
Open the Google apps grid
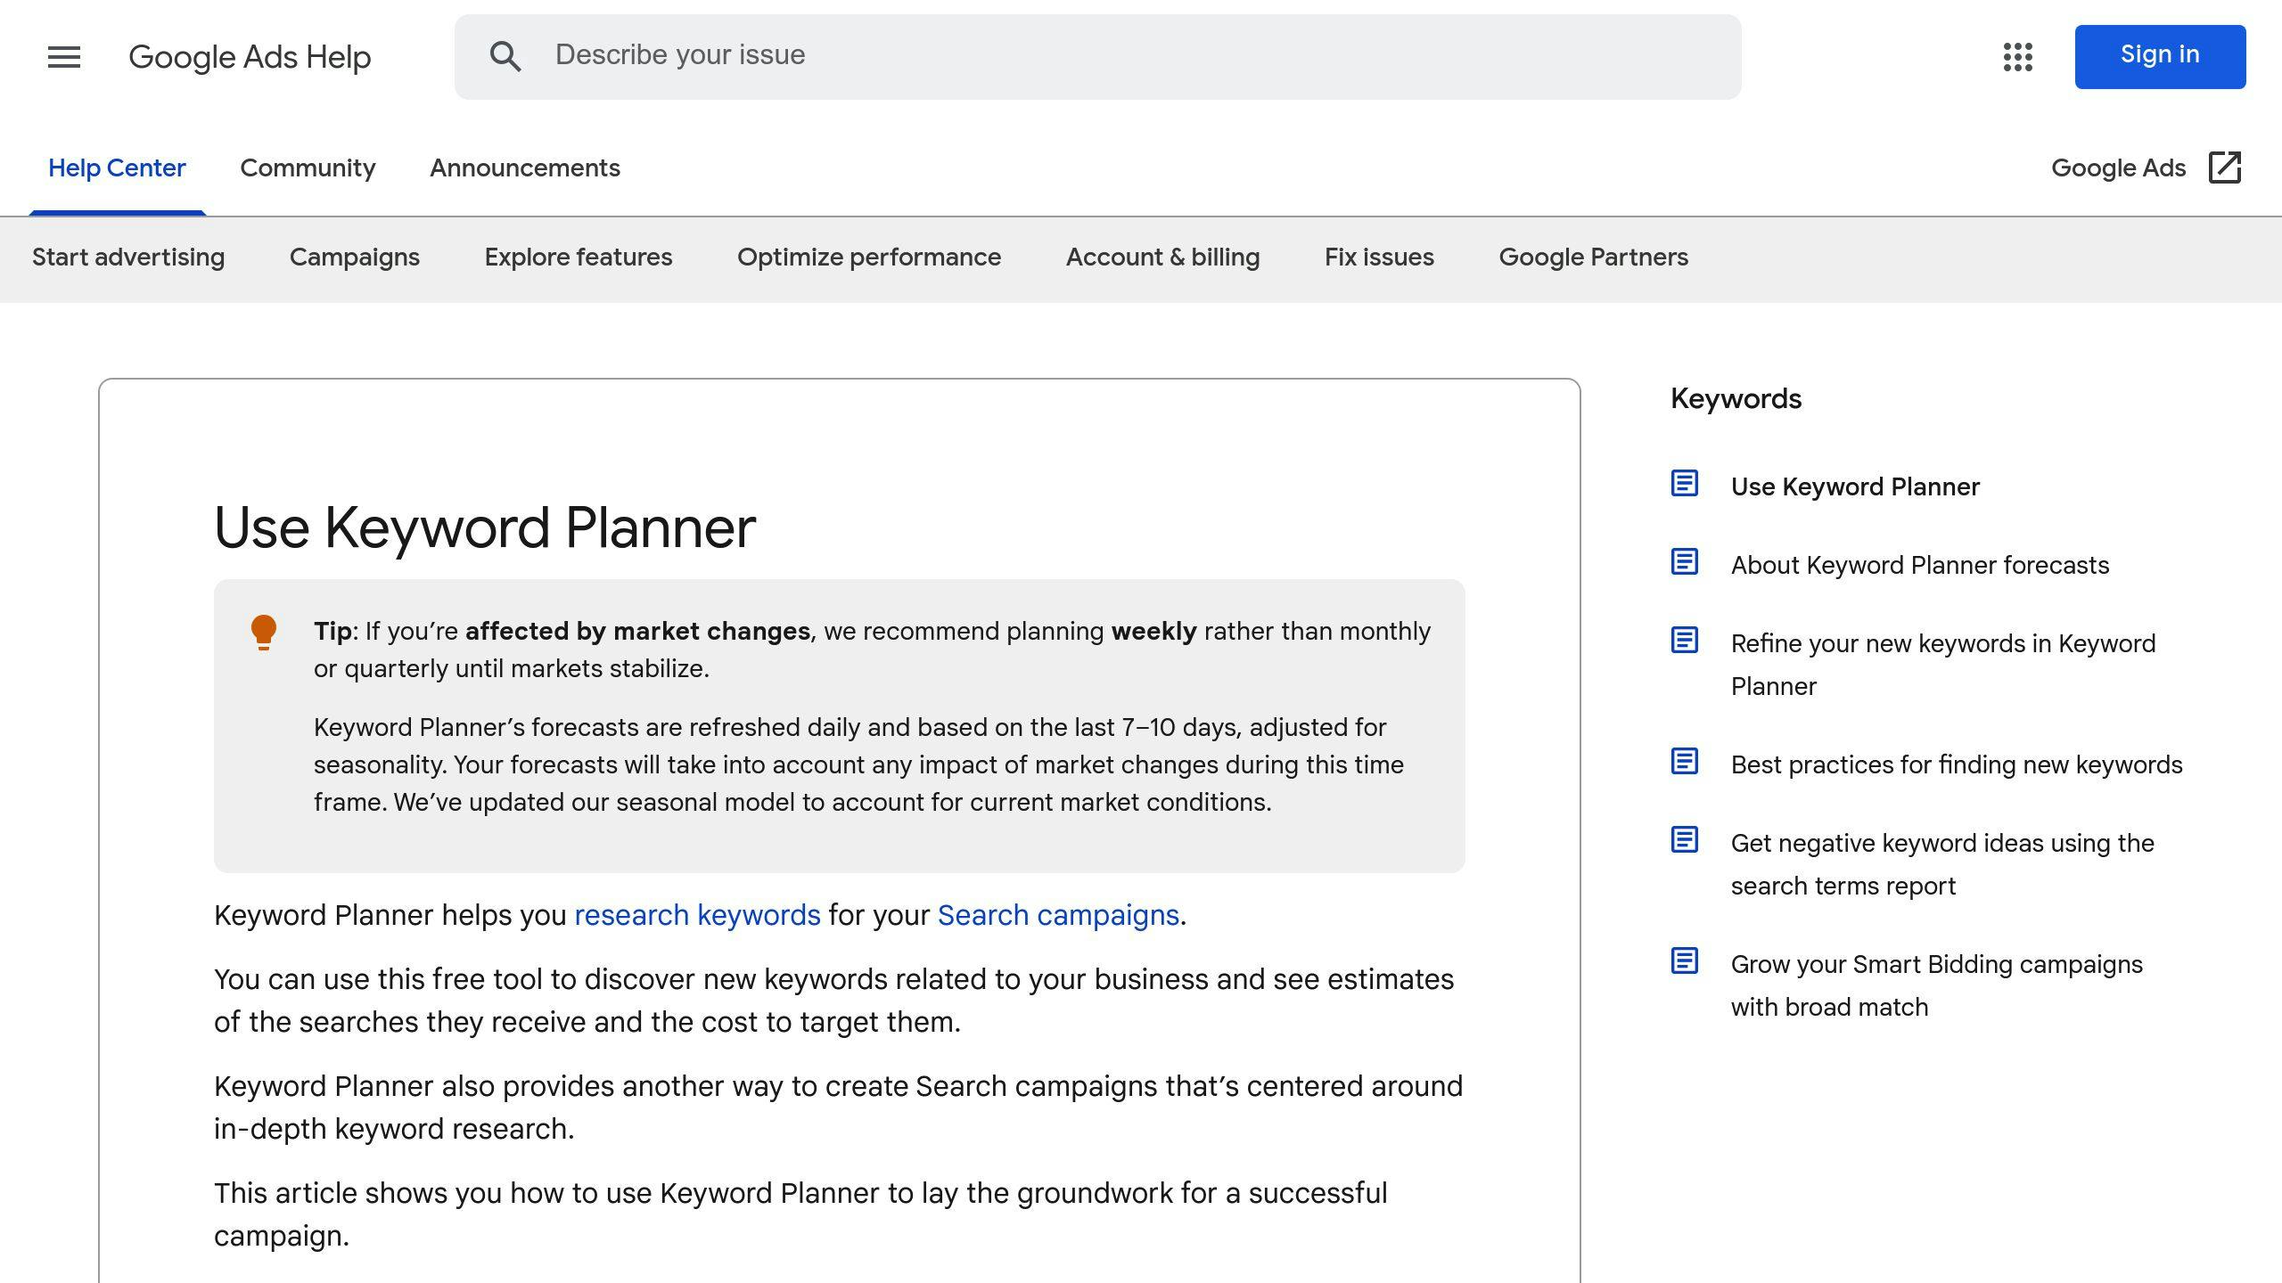(2017, 57)
